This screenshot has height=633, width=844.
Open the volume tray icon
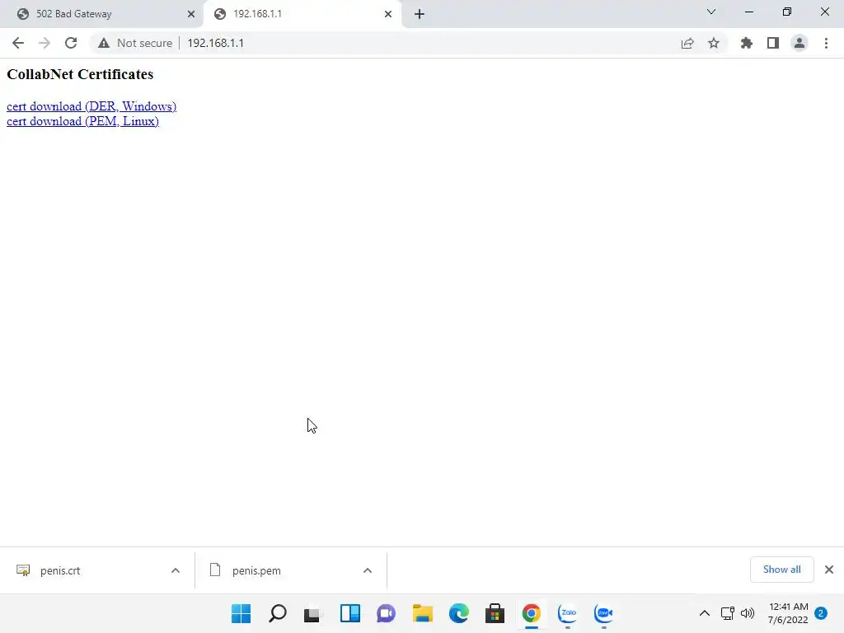pos(748,613)
